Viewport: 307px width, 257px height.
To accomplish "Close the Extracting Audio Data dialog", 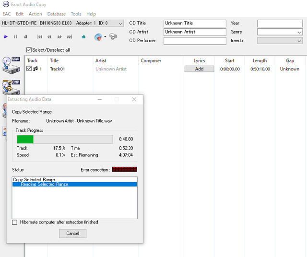I will 134,99.
